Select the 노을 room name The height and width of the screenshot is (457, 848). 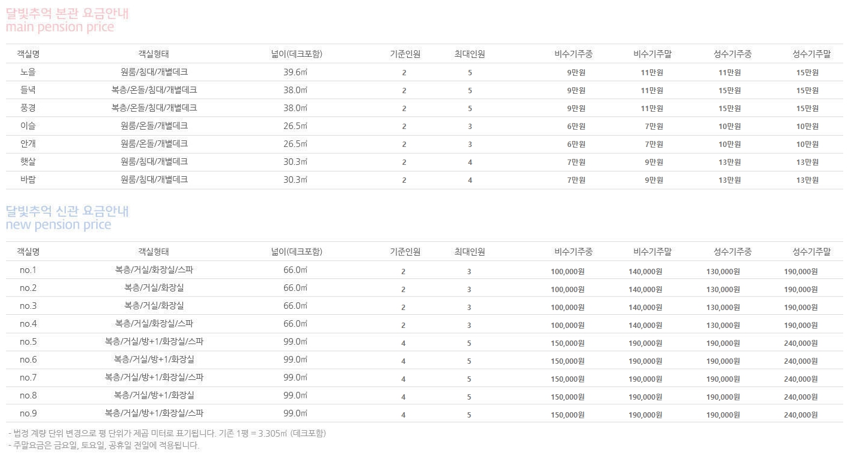click(x=28, y=72)
